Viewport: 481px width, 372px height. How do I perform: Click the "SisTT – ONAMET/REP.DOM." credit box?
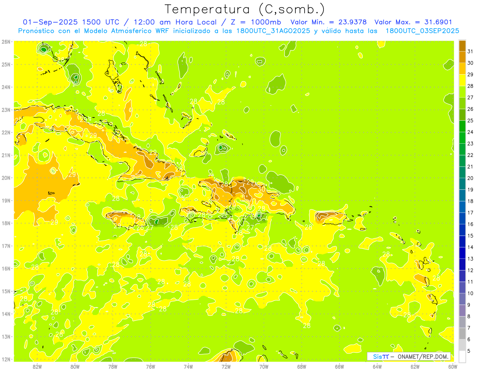(409, 356)
